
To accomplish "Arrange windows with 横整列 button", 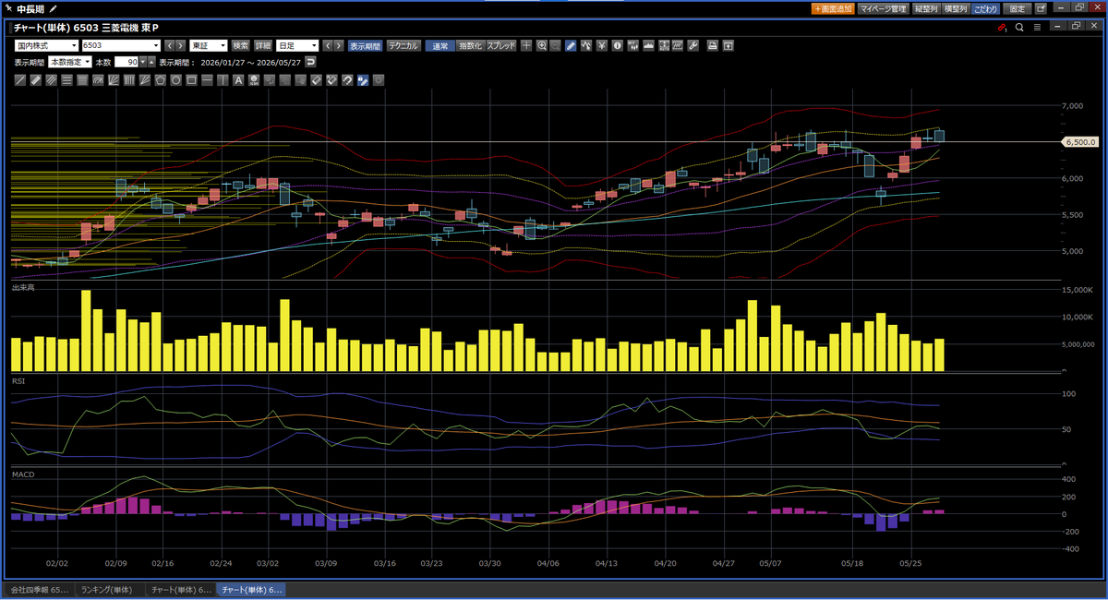I will (956, 8).
